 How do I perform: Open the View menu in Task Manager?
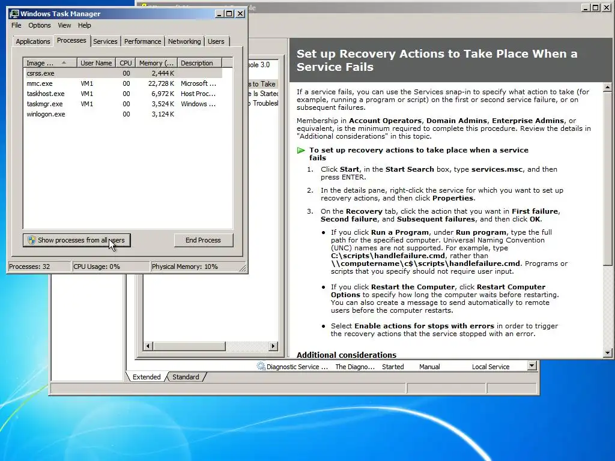(64, 25)
